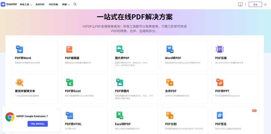Viewport: 271px width, 134px height.
Task: Open 合并PDF in the top navigation
Action: [40, 4]
